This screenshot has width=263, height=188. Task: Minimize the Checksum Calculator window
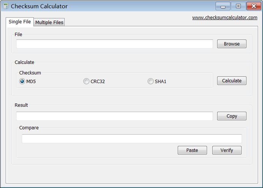click(x=223, y=6)
